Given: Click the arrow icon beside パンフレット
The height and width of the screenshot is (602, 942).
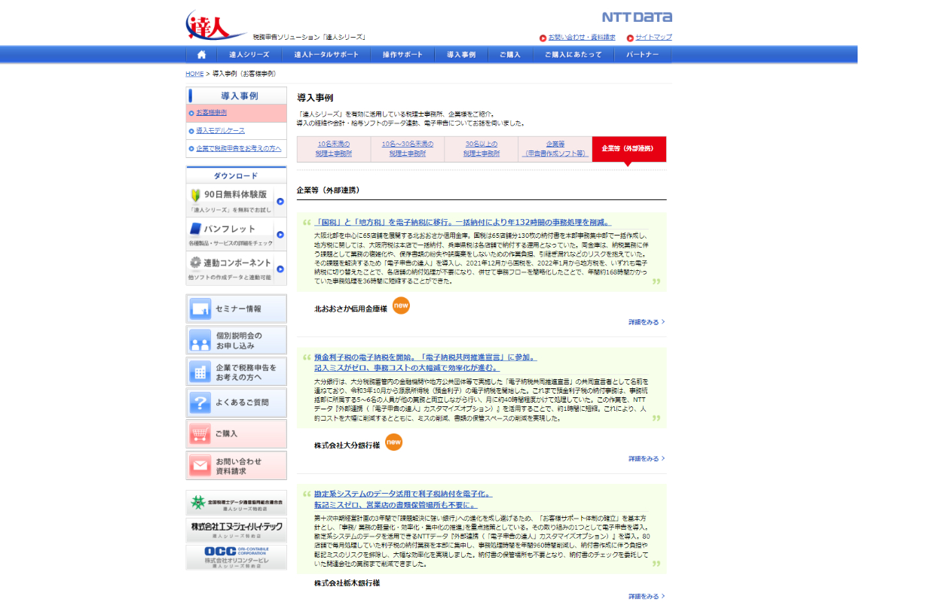Looking at the screenshot, I should 280,235.
